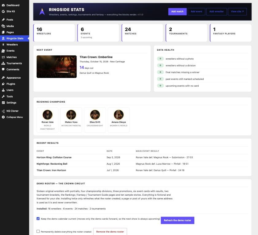The height and width of the screenshot is (235, 258).
Task: Click Refresh the demo roster button
Action: [178, 220]
